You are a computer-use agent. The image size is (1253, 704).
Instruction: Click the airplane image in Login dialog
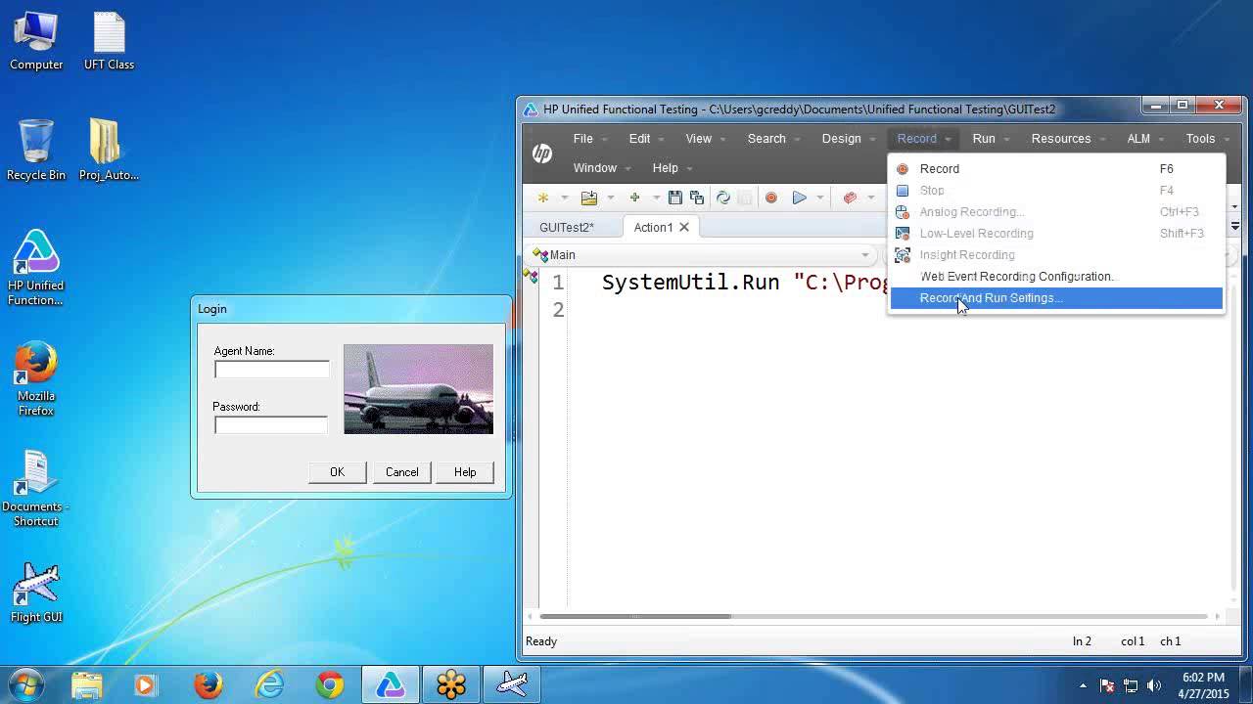419,389
